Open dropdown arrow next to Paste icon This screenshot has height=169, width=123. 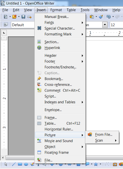point(96,17)
